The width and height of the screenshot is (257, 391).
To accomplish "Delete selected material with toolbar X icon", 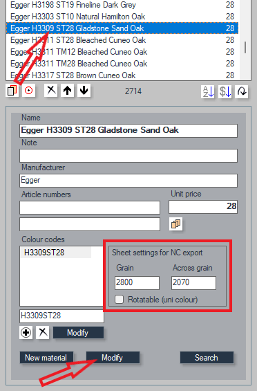I will pos(51,90).
